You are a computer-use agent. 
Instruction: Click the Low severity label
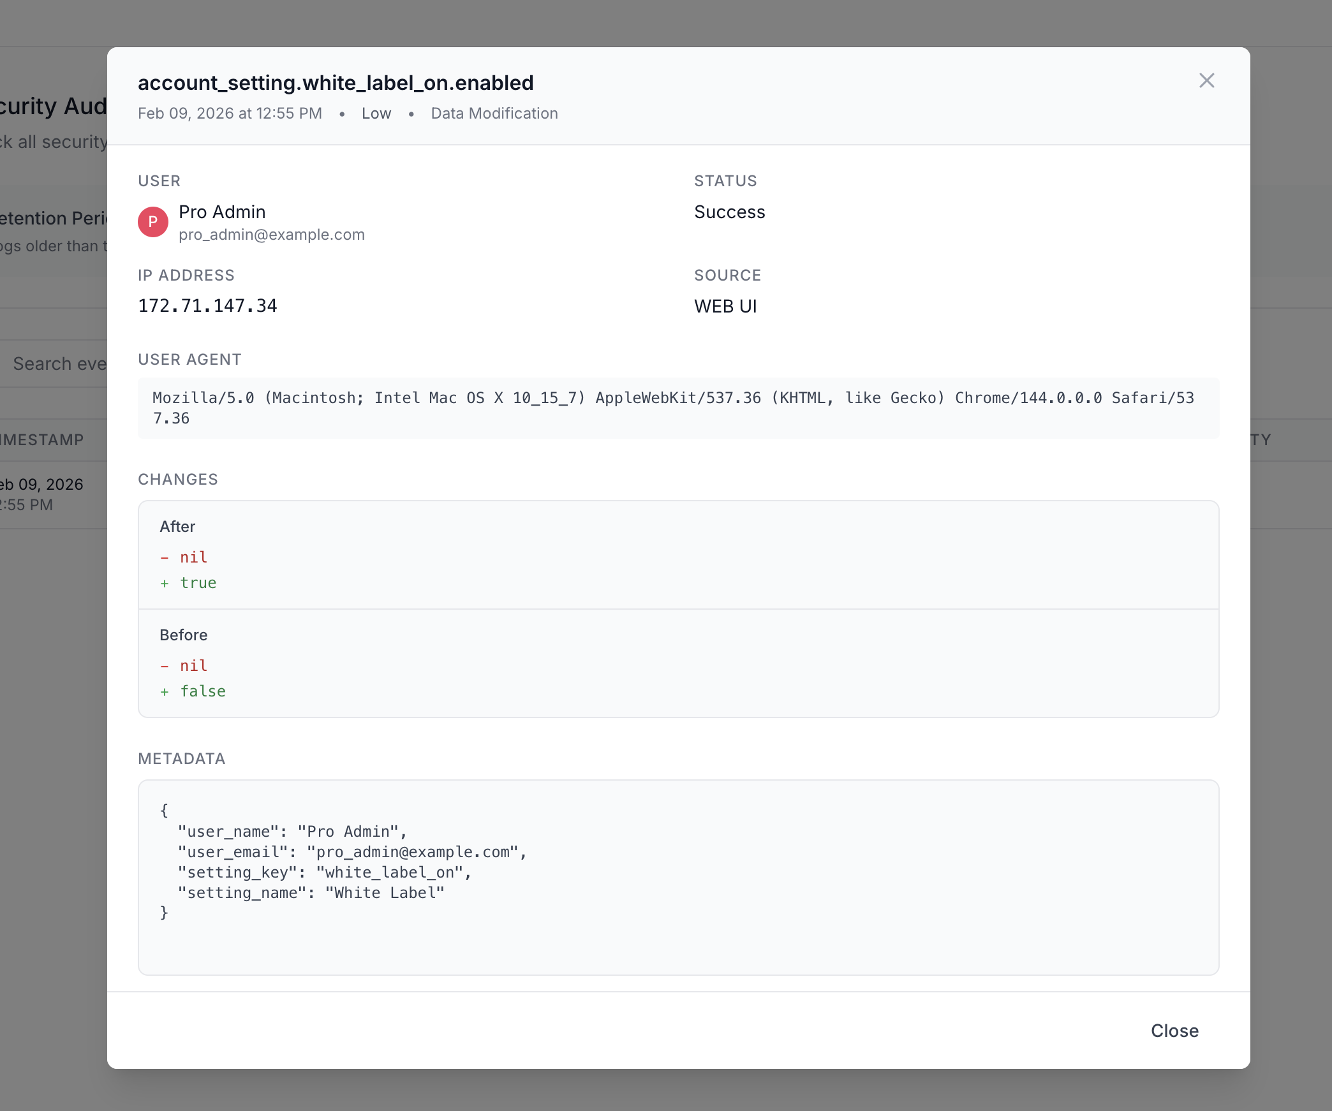(376, 114)
